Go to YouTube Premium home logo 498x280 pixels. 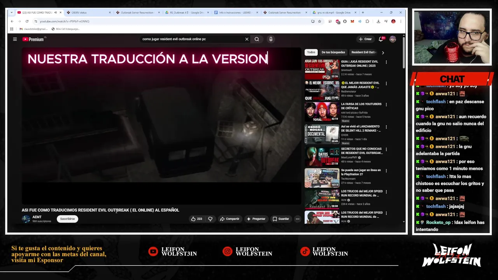coord(33,39)
